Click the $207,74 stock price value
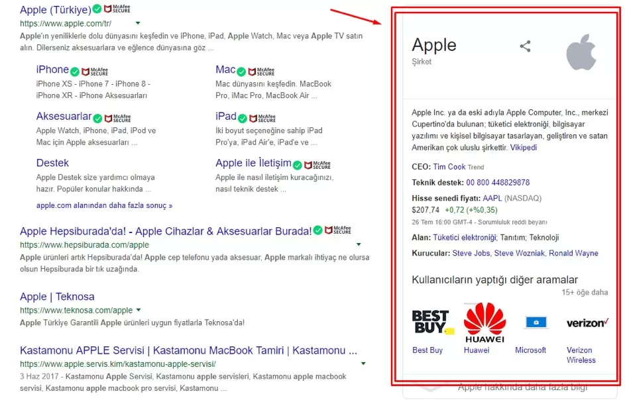Screen dimensions: 625x400 point(426,210)
